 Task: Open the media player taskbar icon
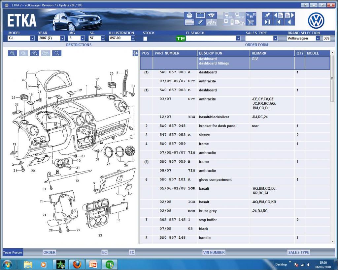[44, 264]
